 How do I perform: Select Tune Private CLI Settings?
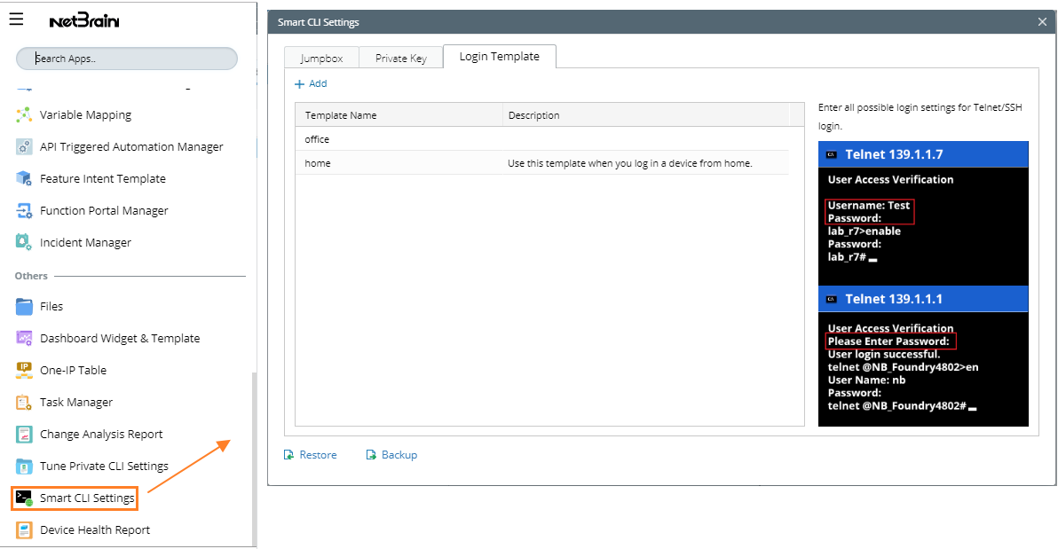(104, 467)
